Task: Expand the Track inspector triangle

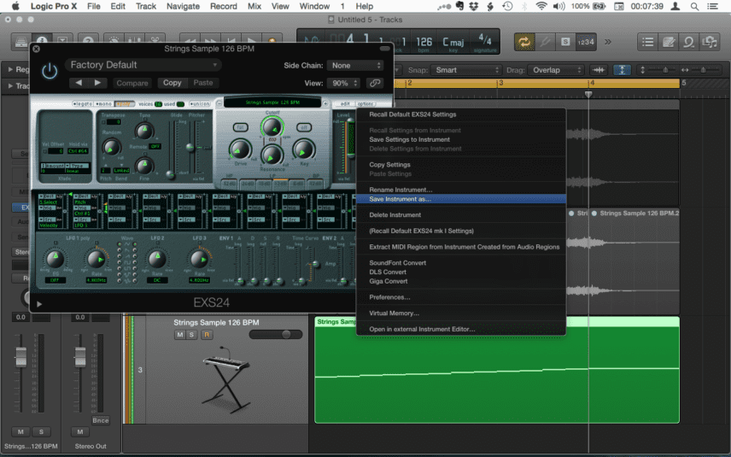Action: (10, 85)
